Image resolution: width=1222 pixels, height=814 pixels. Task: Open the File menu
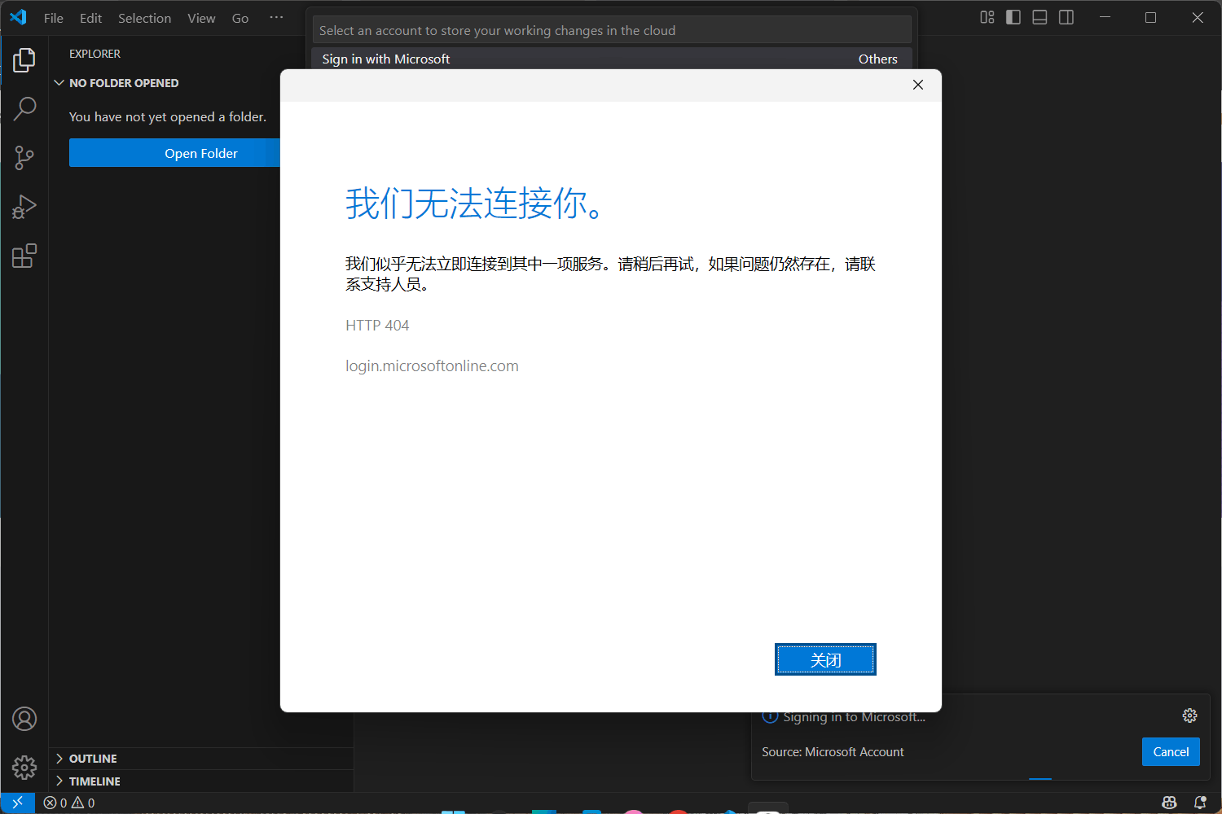(53, 18)
